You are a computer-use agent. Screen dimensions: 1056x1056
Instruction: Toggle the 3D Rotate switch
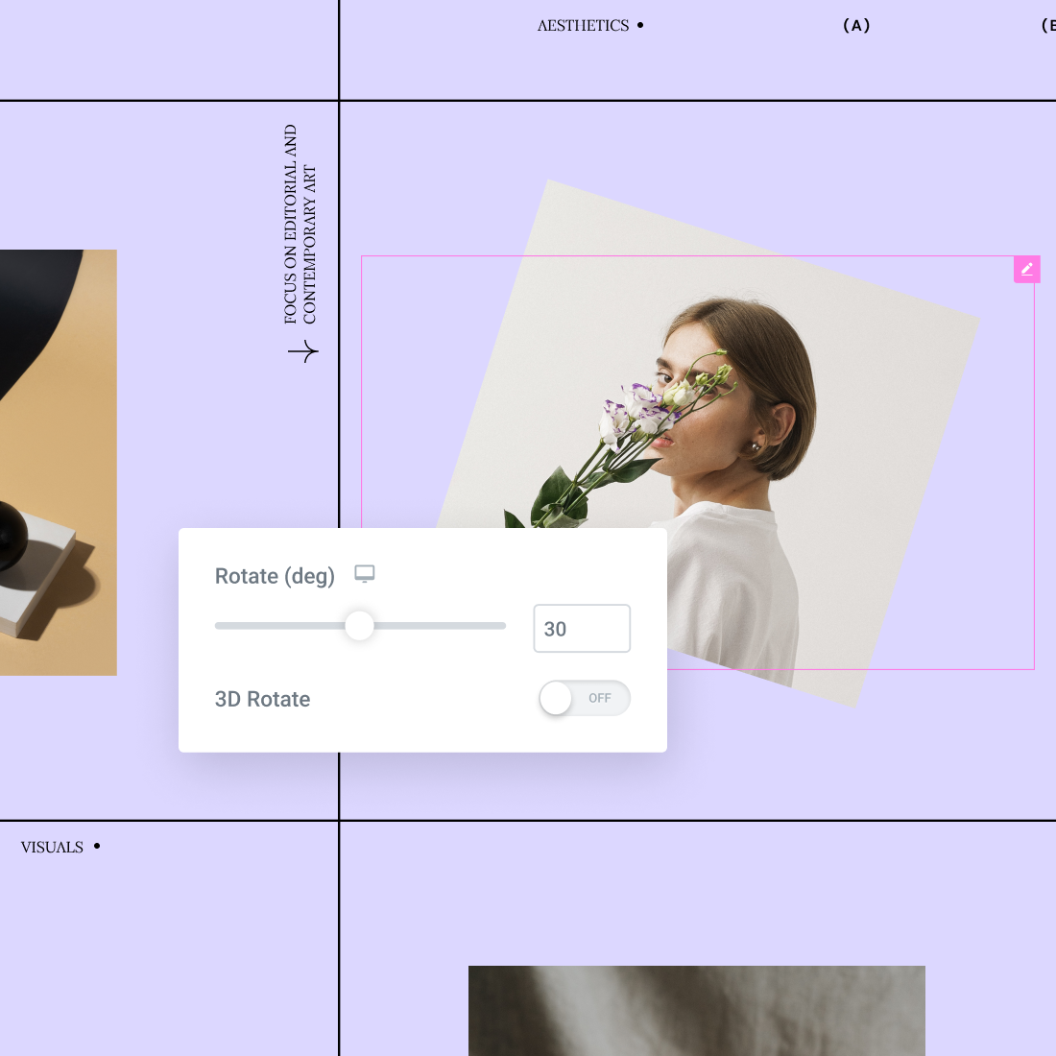click(x=584, y=698)
